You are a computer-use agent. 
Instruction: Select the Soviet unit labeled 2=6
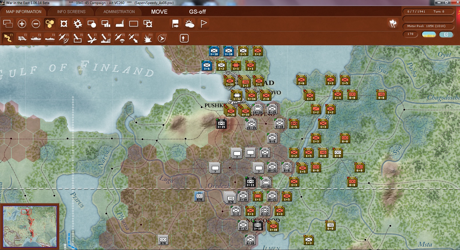pyautogui.click(x=301, y=80)
